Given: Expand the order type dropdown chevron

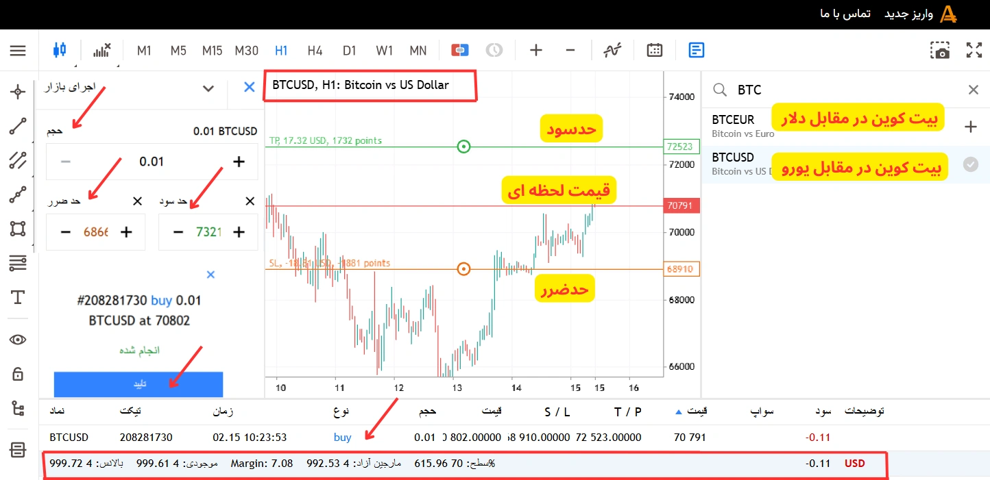Looking at the screenshot, I should 208,88.
